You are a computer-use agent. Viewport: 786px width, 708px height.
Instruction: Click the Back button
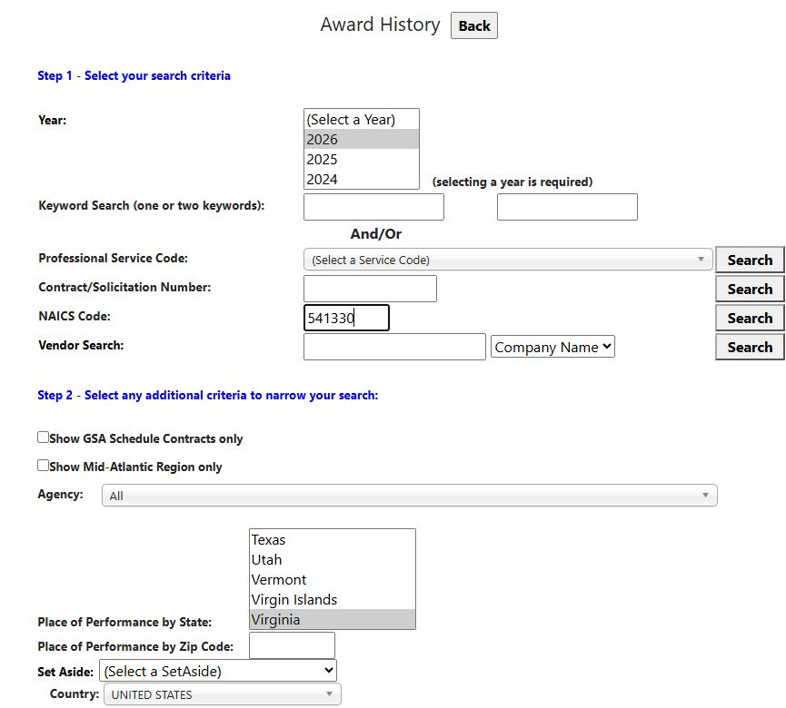(x=473, y=25)
